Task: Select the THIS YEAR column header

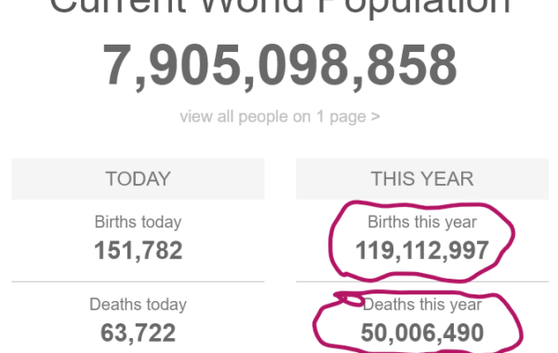Action: tap(422, 178)
